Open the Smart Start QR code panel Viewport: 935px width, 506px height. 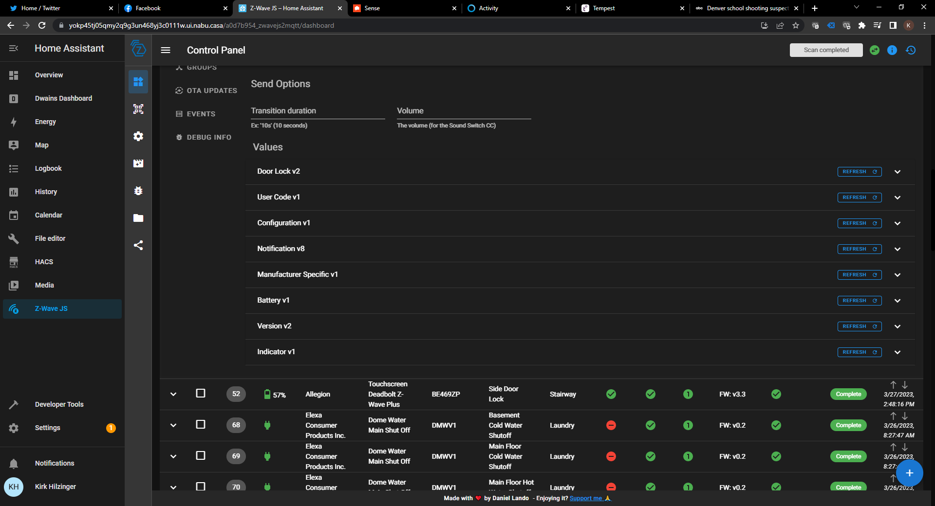[138, 109]
